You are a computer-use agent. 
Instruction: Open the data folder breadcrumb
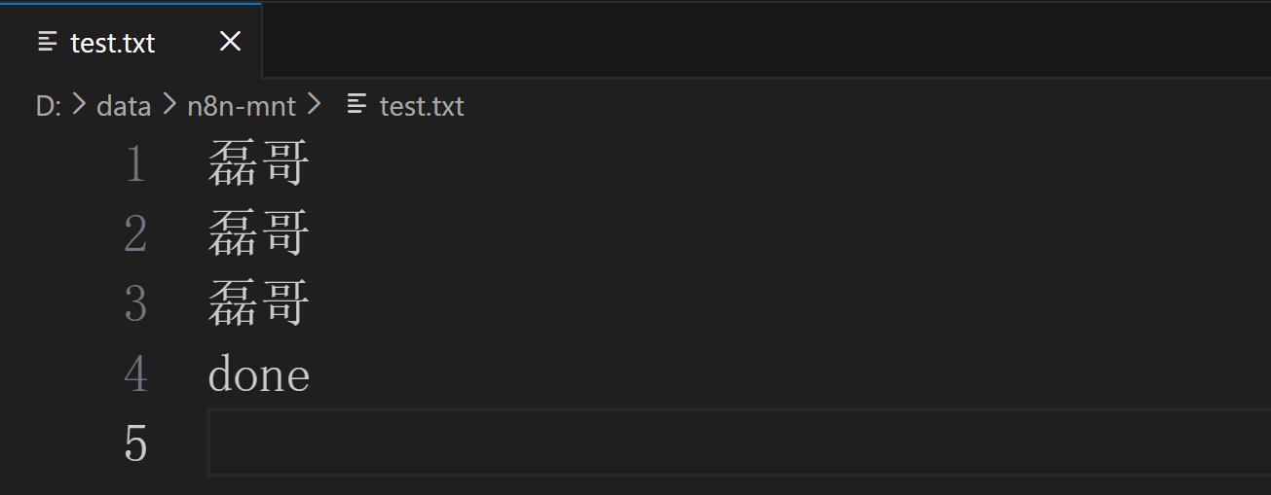(x=124, y=105)
